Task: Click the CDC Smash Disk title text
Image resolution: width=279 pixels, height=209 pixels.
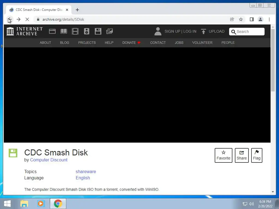Action: click(56, 152)
